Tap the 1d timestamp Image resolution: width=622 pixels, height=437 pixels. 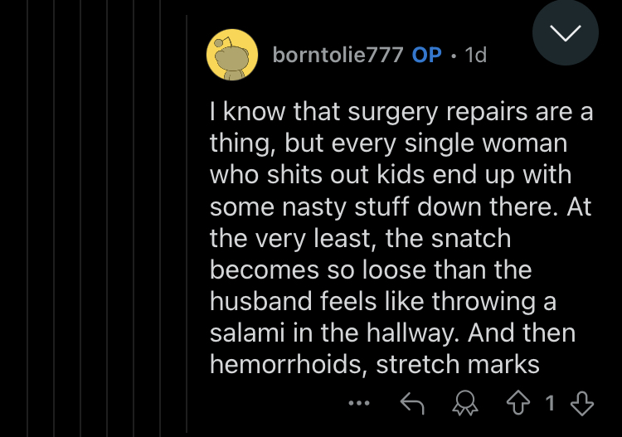pyautogui.click(x=476, y=55)
